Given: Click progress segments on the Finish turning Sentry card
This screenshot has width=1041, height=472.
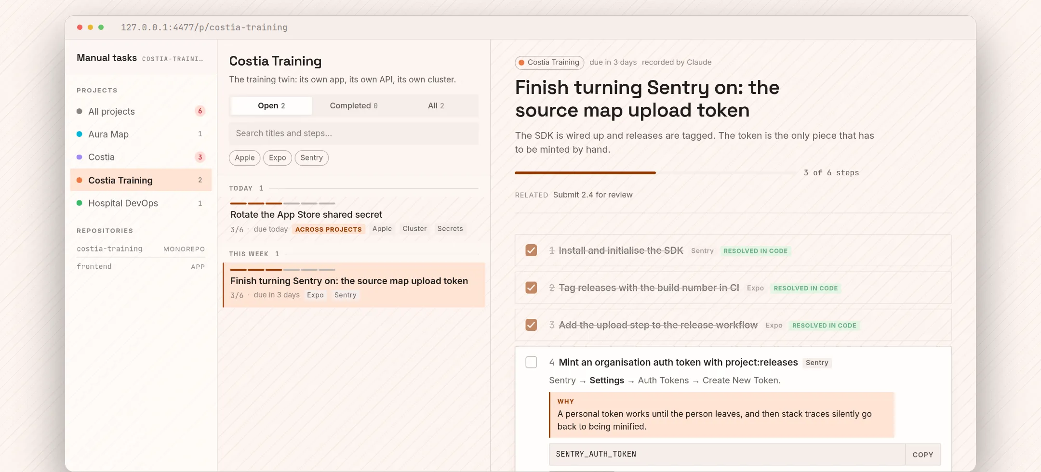Looking at the screenshot, I should tap(282, 270).
